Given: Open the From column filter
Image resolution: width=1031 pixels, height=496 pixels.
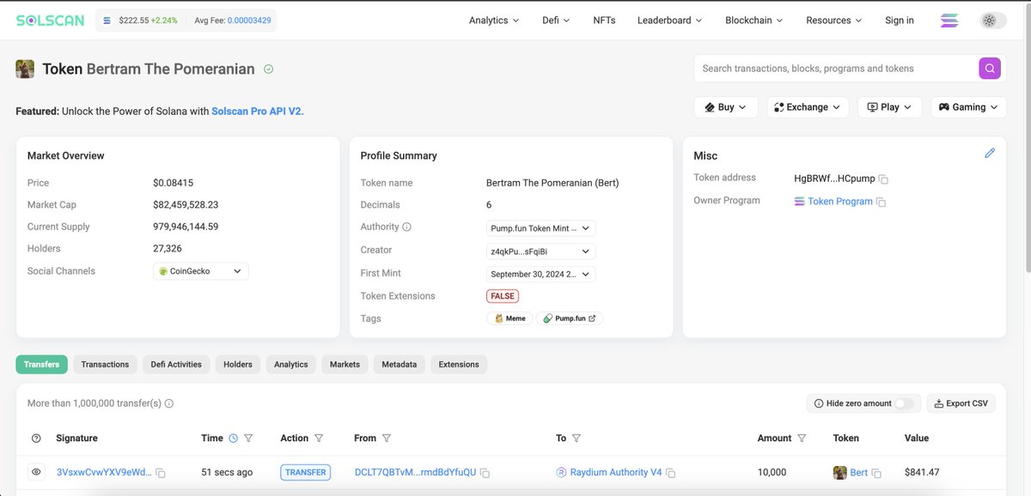Looking at the screenshot, I should pos(387,439).
